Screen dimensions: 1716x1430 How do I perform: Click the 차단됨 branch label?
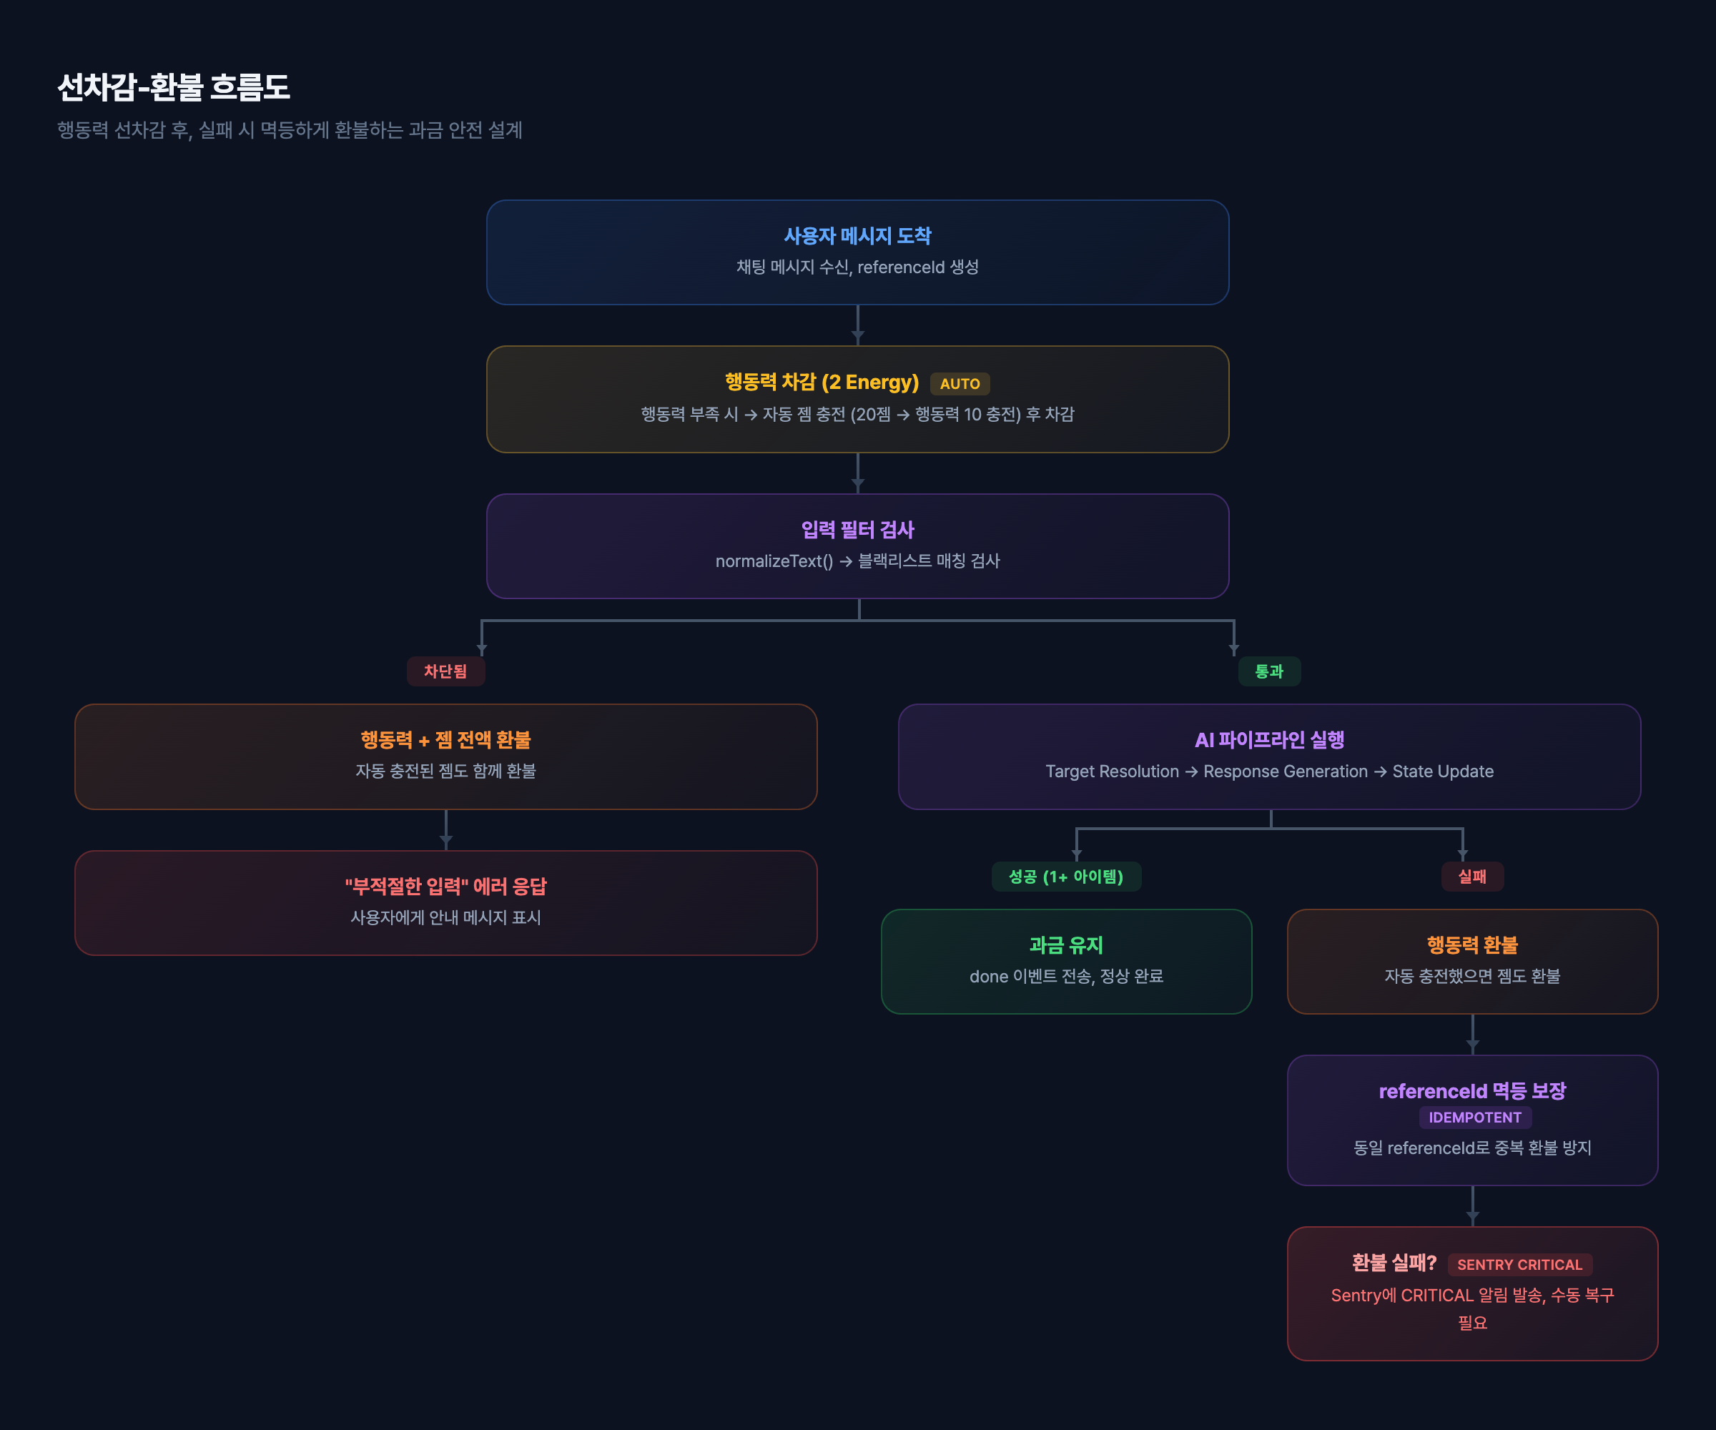pos(445,671)
